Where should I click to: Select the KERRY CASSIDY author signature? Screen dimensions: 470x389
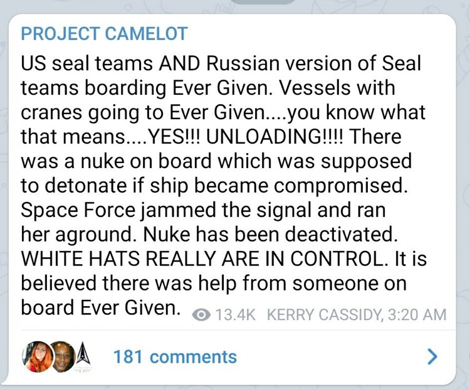point(325,315)
